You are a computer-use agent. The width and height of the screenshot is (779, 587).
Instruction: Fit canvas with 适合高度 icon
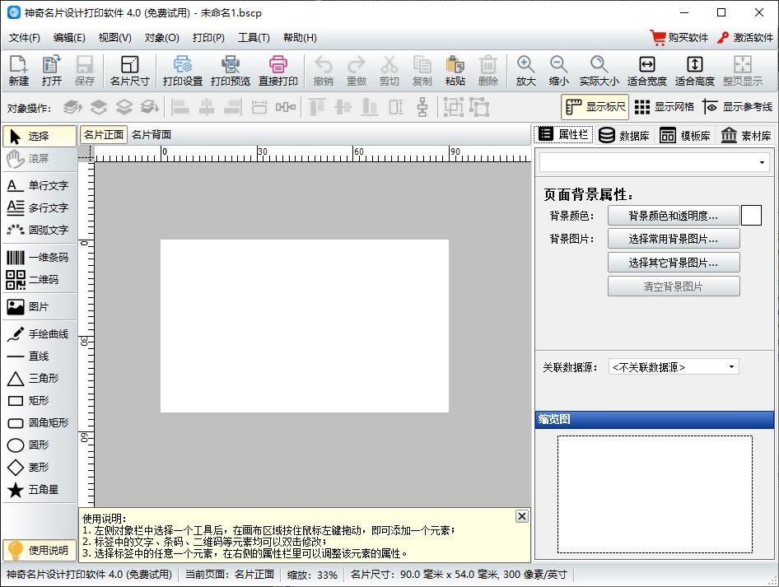click(x=694, y=71)
